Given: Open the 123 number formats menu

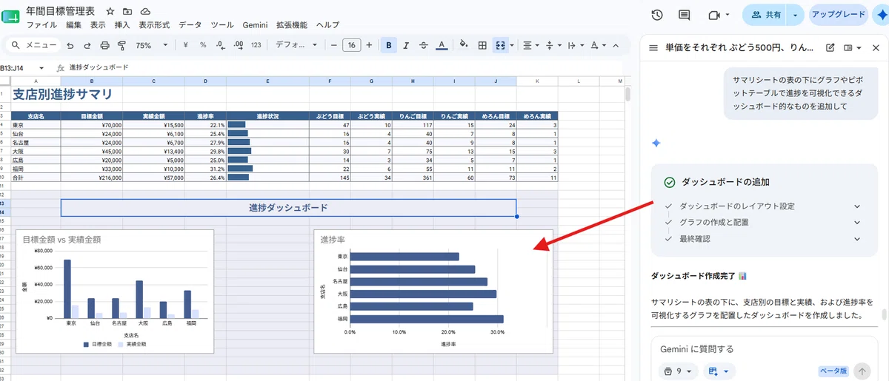Looking at the screenshot, I should click(x=256, y=45).
